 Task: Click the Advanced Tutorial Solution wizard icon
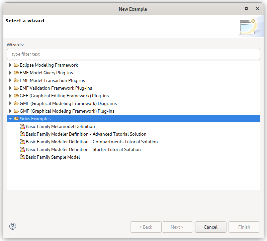(22, 134)
